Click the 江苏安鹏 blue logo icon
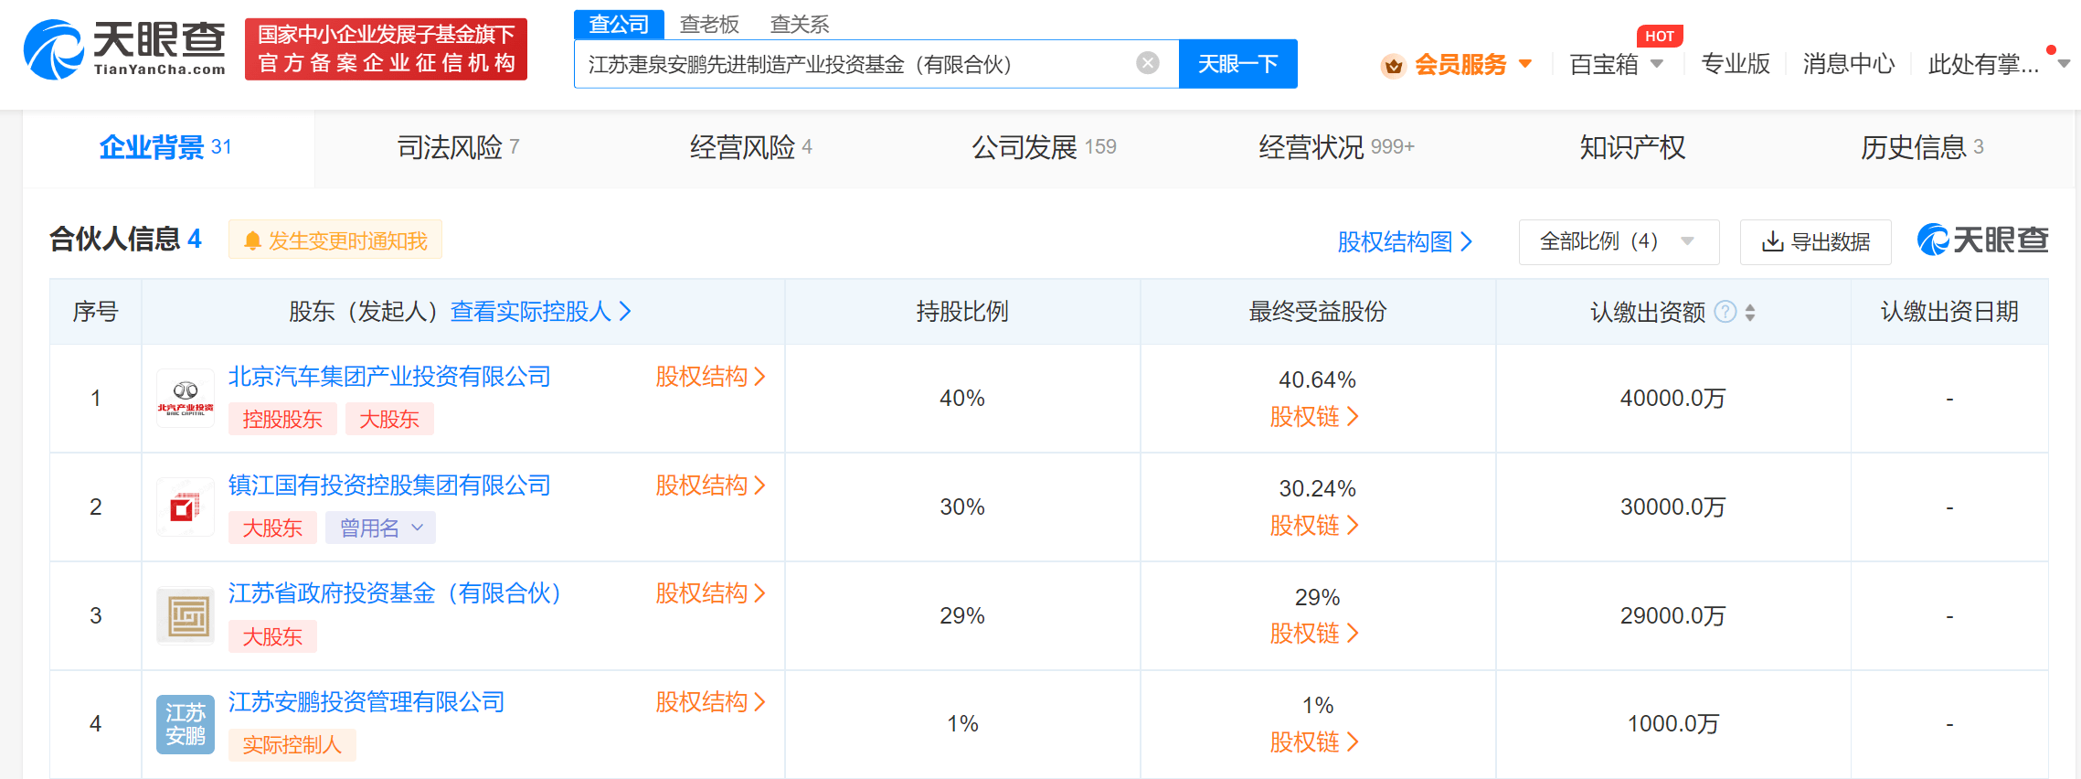Image resolution: width=2081 pixels, height=779 pixels. pyautogui.click(x=186, y=724)
